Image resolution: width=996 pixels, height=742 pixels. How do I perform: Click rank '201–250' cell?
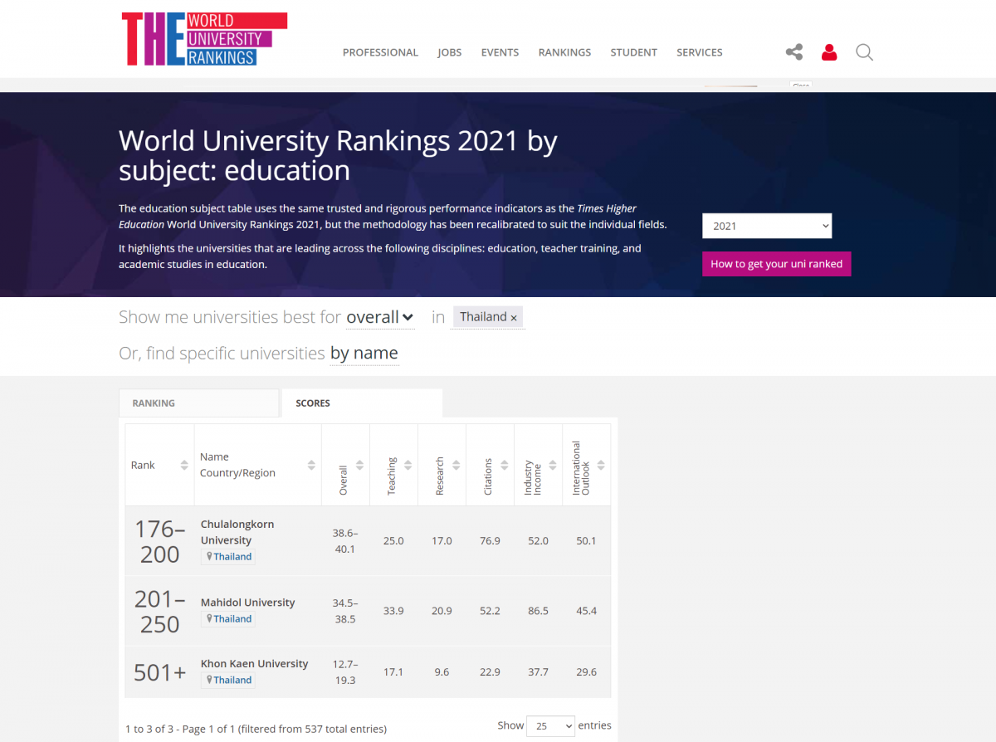tap(160, 611)
